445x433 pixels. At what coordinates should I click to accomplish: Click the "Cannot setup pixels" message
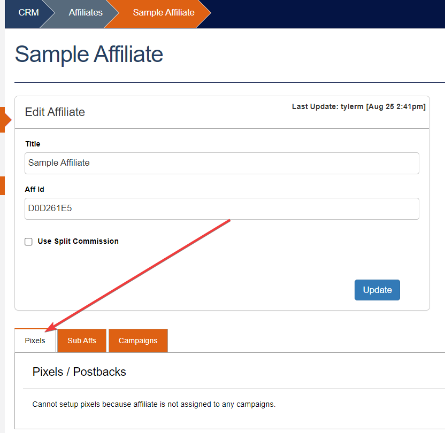click(154, 404)
